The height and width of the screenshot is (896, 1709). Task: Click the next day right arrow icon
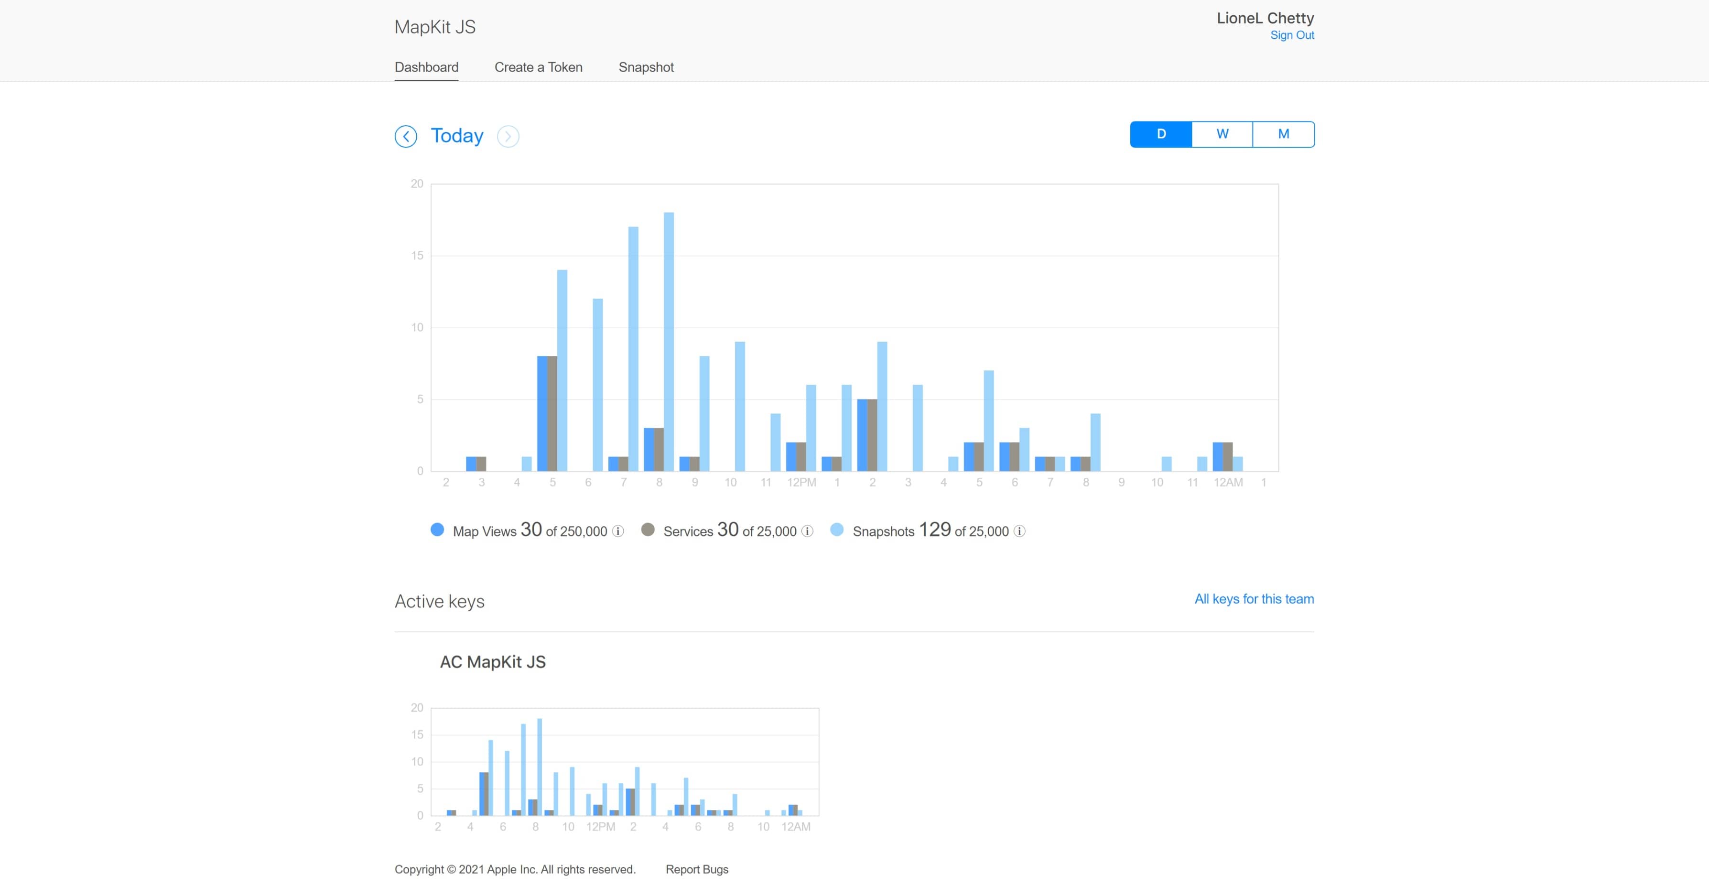pyautogui.click(x=508, y=136)
